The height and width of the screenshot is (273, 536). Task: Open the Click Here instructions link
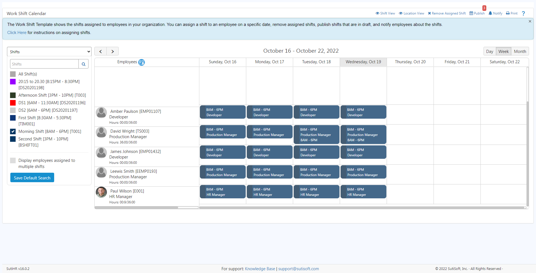[x=17, y=33]
